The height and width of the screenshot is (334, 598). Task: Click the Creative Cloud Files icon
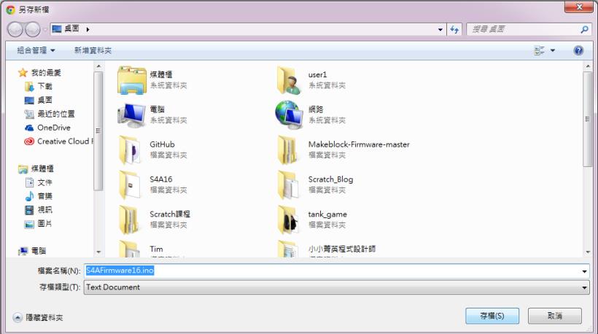coord(29,141)
